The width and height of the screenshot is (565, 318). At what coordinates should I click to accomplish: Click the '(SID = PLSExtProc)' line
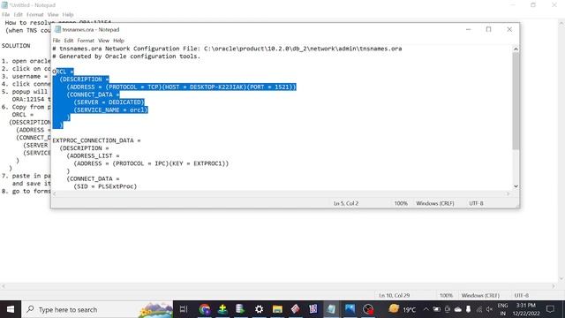click(105, 186)
